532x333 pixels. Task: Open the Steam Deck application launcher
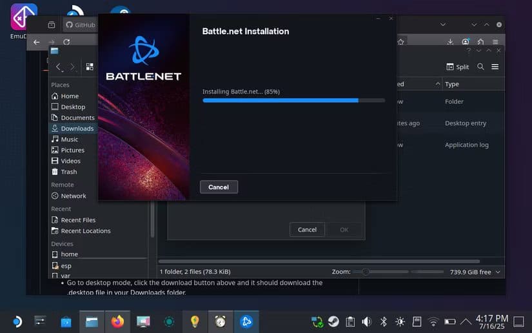[x=17, y=321]
